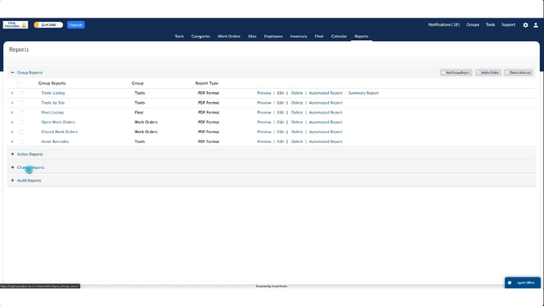Click the Tool Tracking logo
The image size is (544, 306).
tap(15, 24)
